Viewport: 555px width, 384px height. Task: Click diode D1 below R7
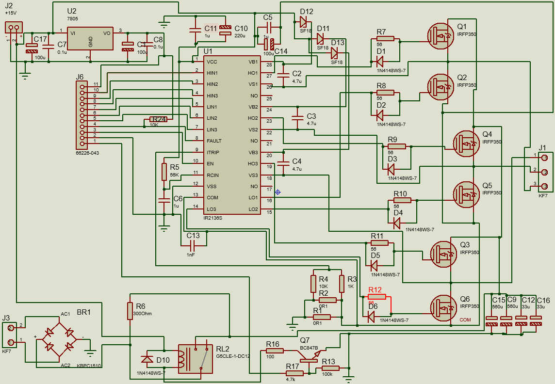(x=380, y=62)
